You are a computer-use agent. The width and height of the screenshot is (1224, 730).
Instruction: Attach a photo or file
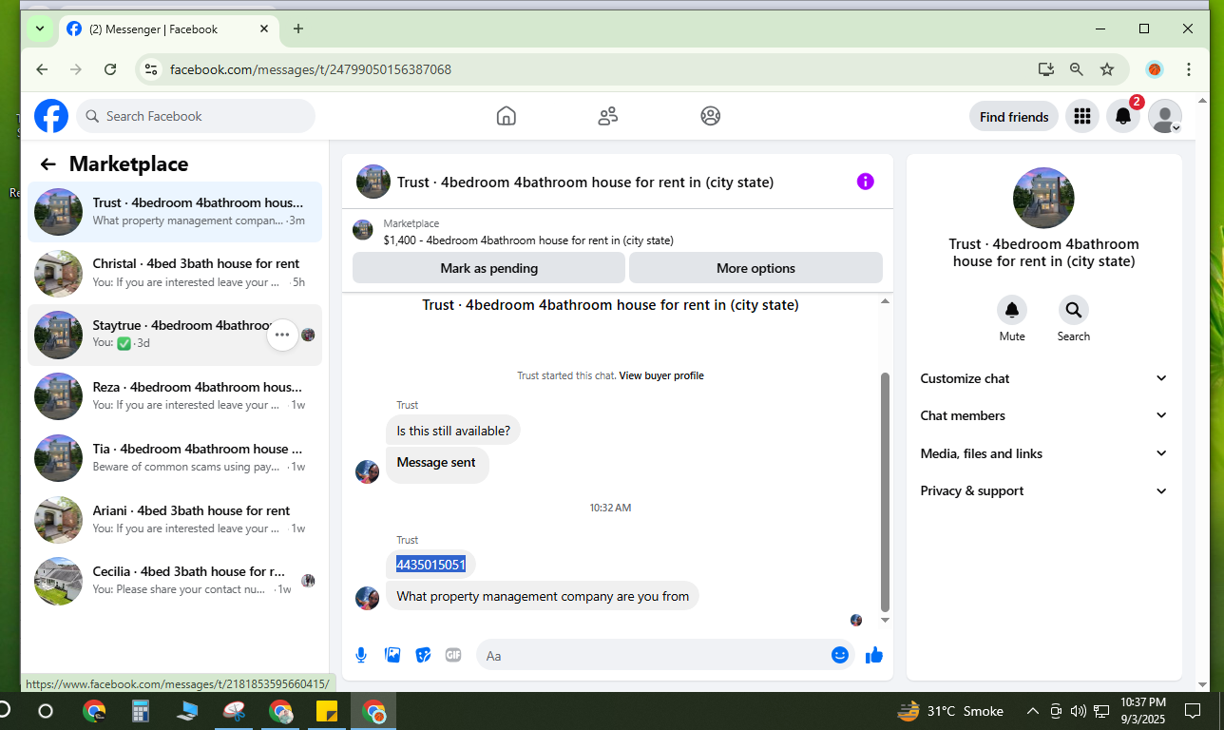pyautogui.click(x=392, y=655)
